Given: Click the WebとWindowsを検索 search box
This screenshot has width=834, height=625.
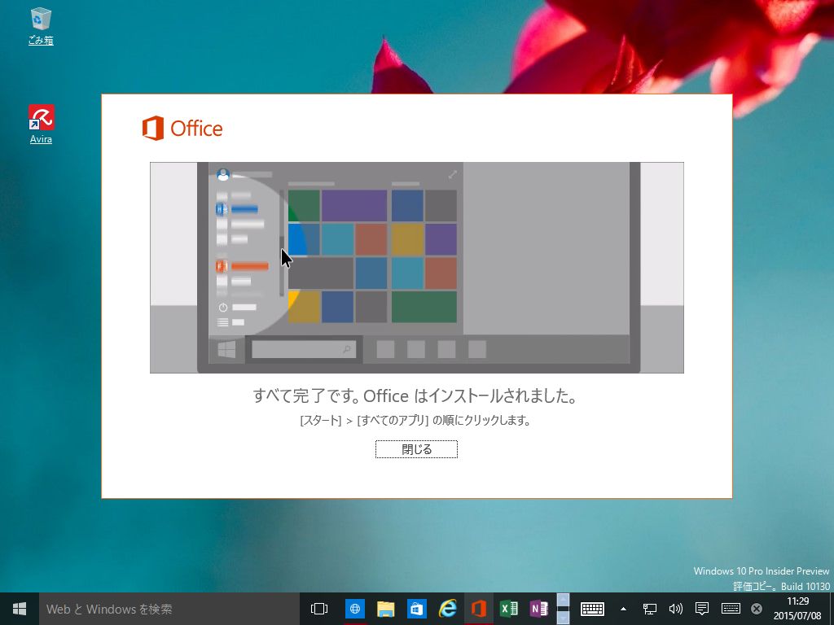Looking at the screenshot, I should point(169,609).
